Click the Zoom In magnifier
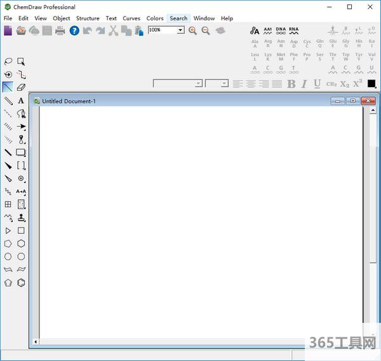Image resolution: width=381 pixels, height=361 pixels. [x=192, y=31]
